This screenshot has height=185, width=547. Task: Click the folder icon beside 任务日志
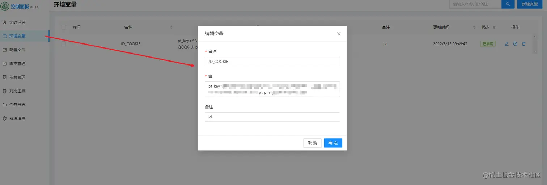click(x=4, y=105)
